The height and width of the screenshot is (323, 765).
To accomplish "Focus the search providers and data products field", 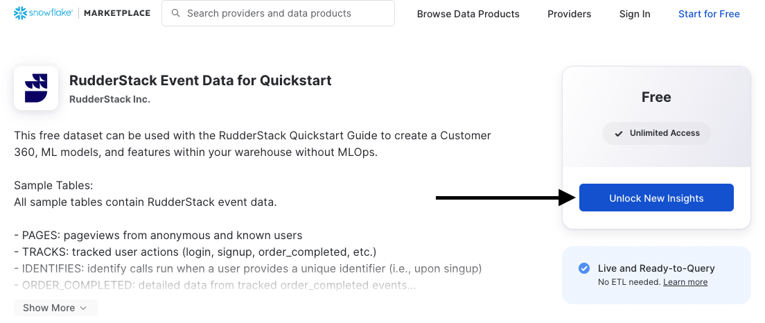I will tap(278, 13).
